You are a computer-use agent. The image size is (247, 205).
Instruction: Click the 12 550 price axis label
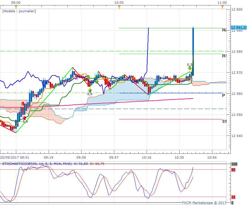click(x=237, y=115)
